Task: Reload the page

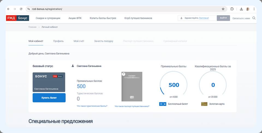Action: [x=21, y=9]
